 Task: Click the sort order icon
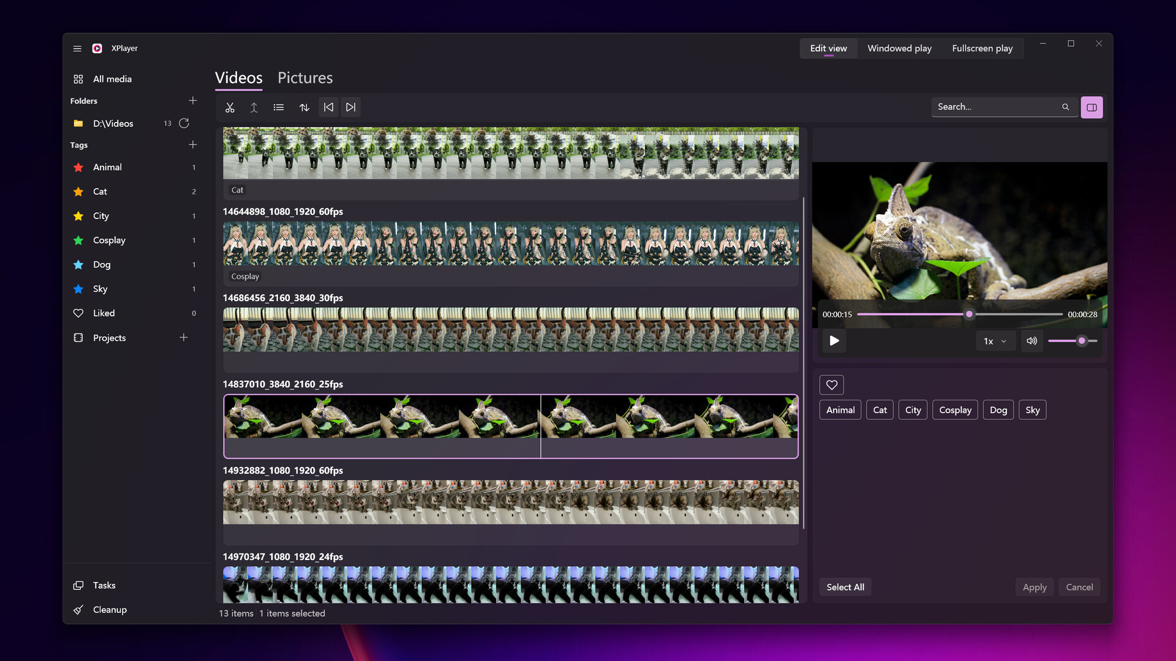[x=304, y=107]
